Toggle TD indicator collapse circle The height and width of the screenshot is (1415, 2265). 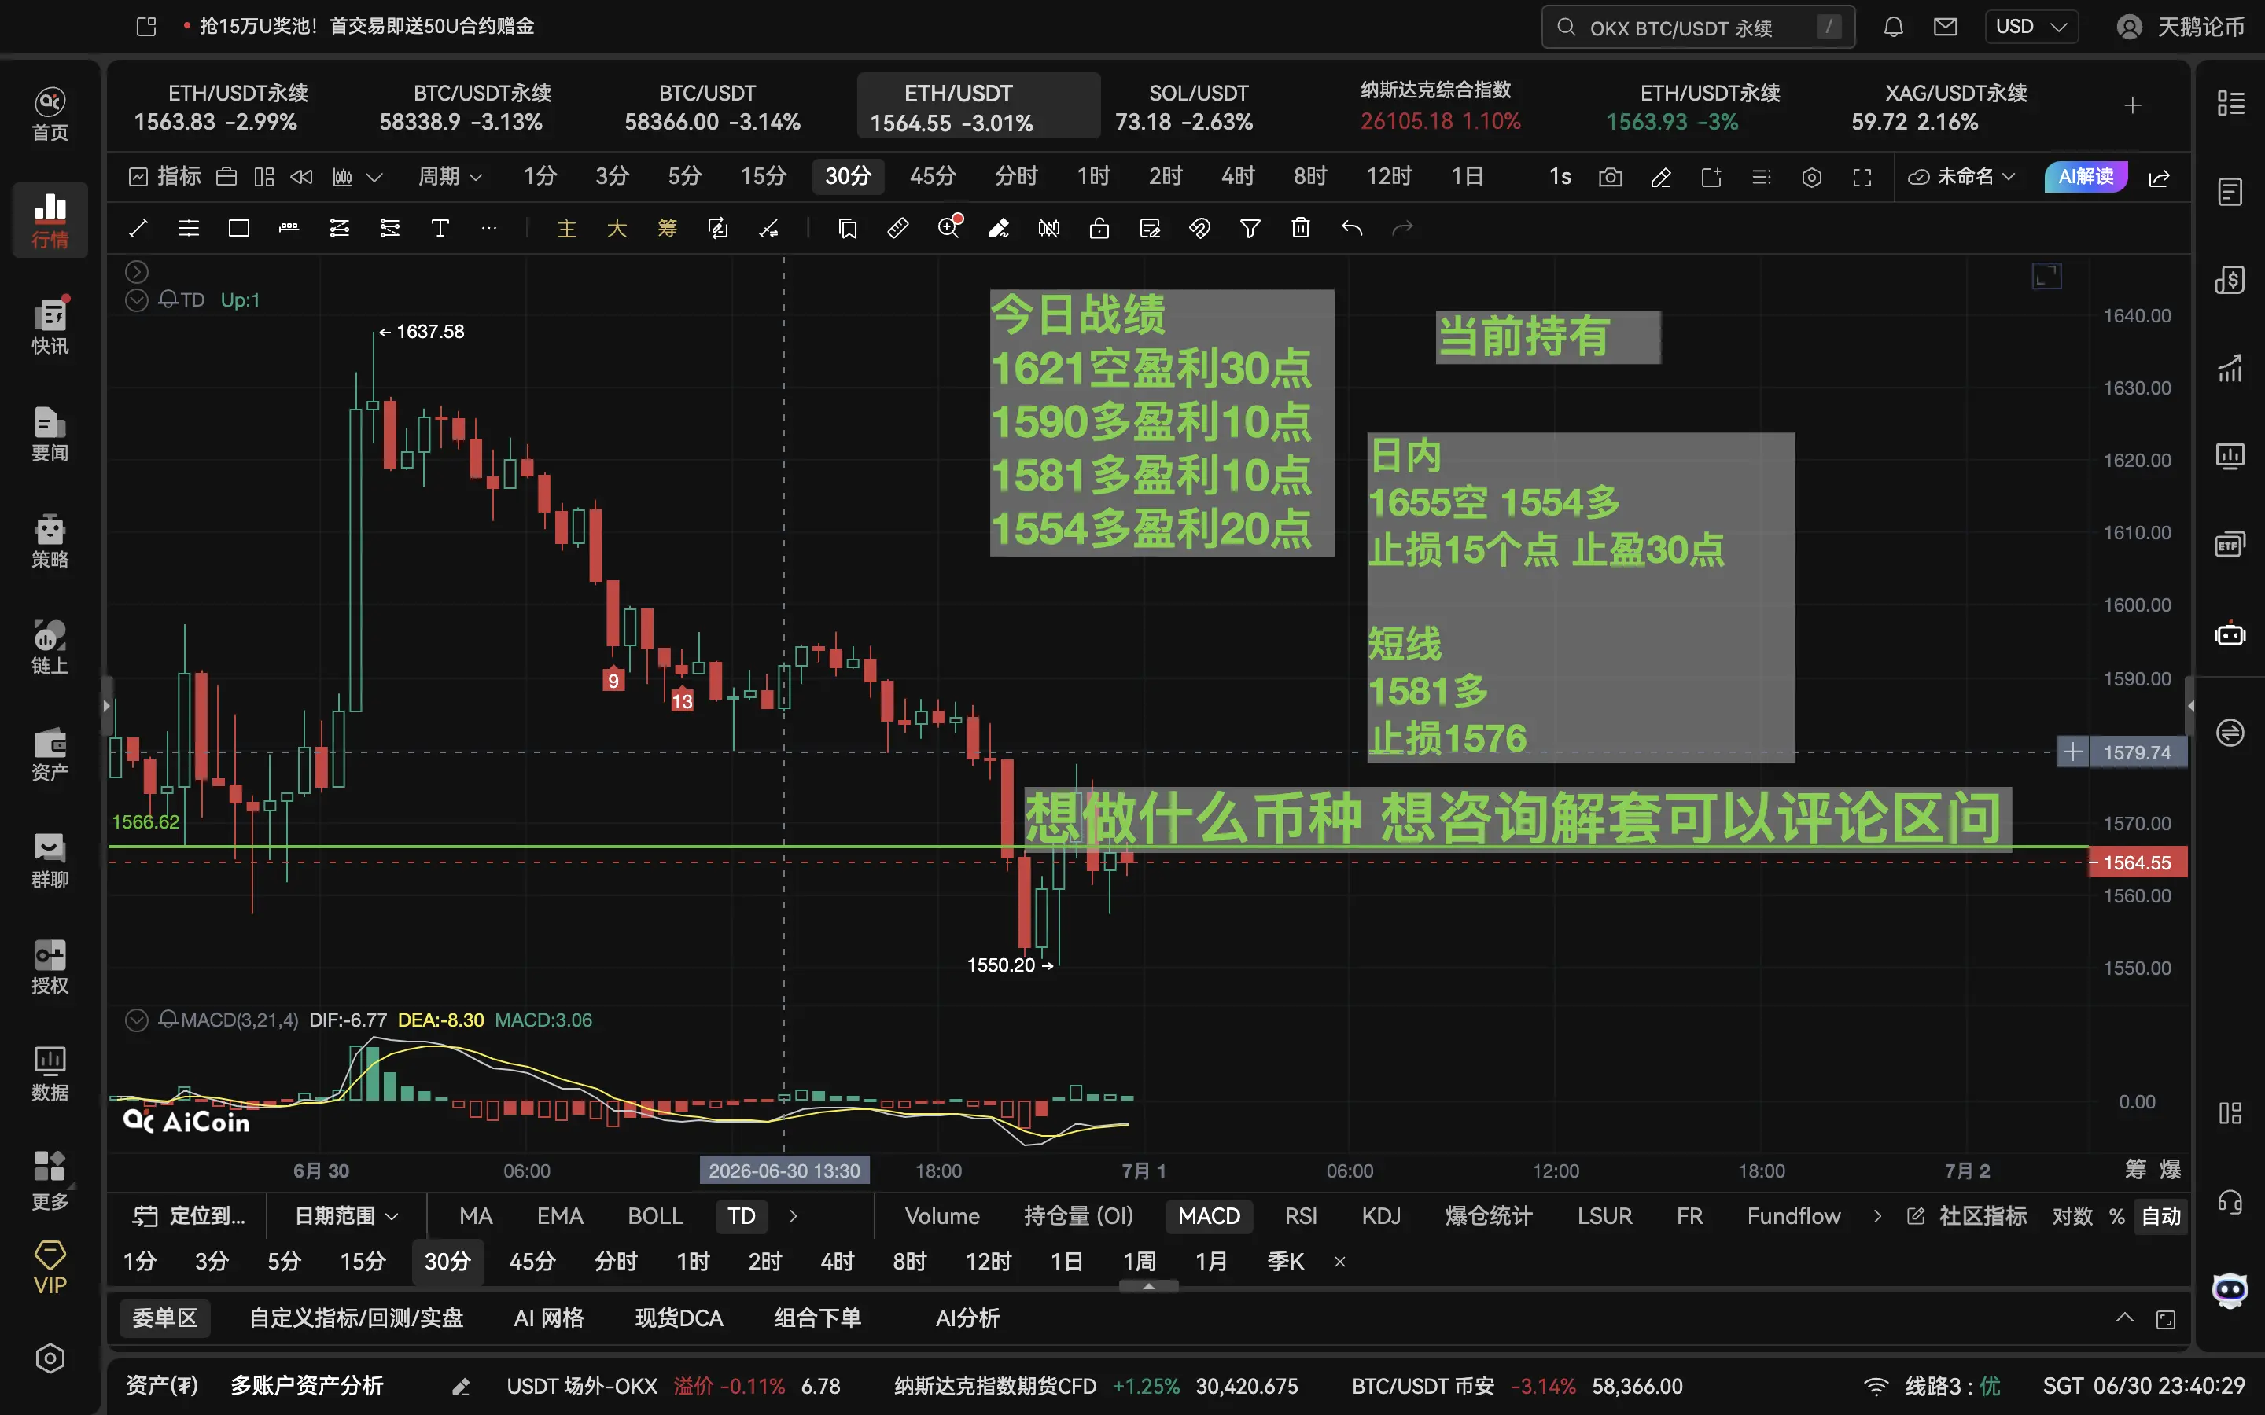click(137, 300)
